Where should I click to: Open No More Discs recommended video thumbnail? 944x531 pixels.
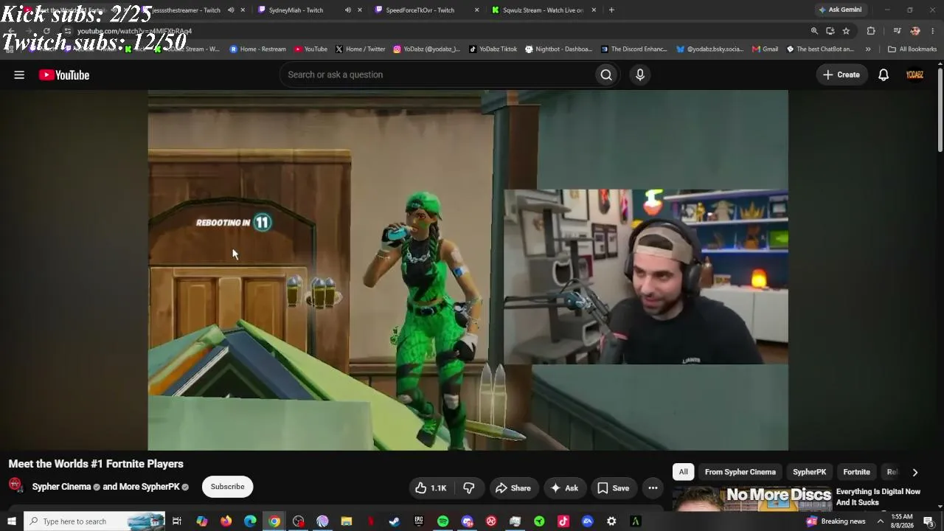pos(752,499)
